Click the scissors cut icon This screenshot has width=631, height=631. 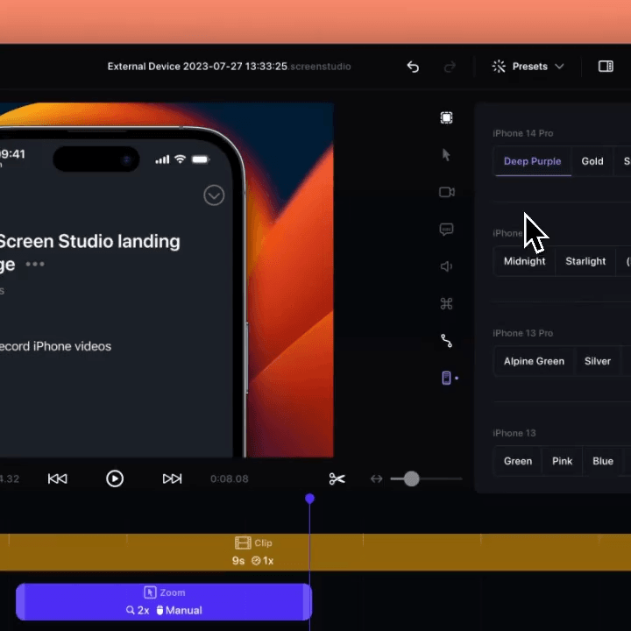337,479
